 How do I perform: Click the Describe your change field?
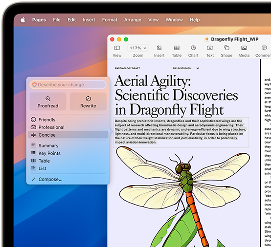pyautogui.click(x=68, y=84)
